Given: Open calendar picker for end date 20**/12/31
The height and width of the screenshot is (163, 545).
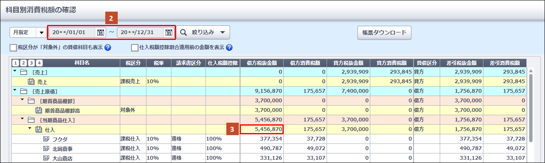Looking at the screenshot, I should (x=168, y=32).
